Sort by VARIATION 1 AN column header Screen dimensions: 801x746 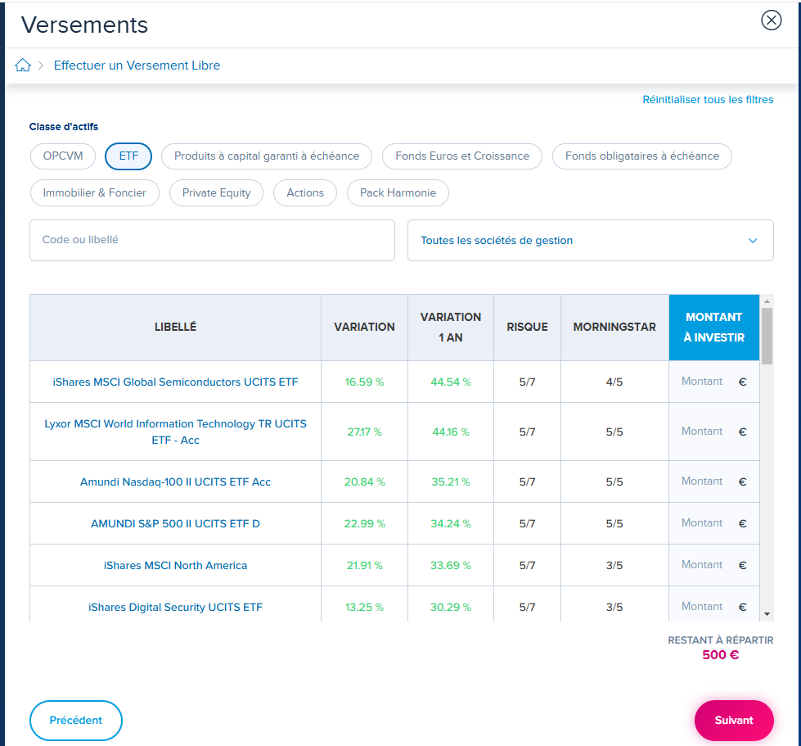point(451,328)
